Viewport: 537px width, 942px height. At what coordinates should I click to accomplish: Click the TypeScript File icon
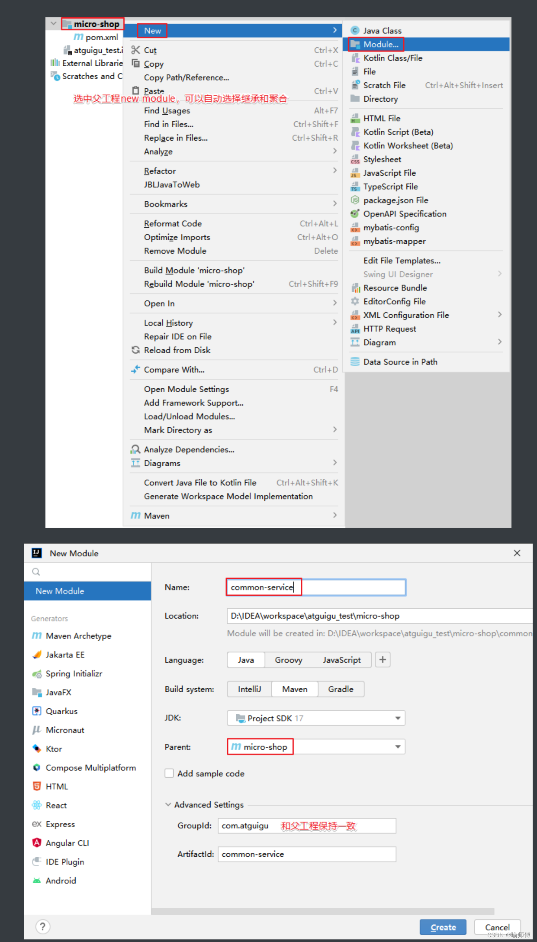[x=355, y=187]
